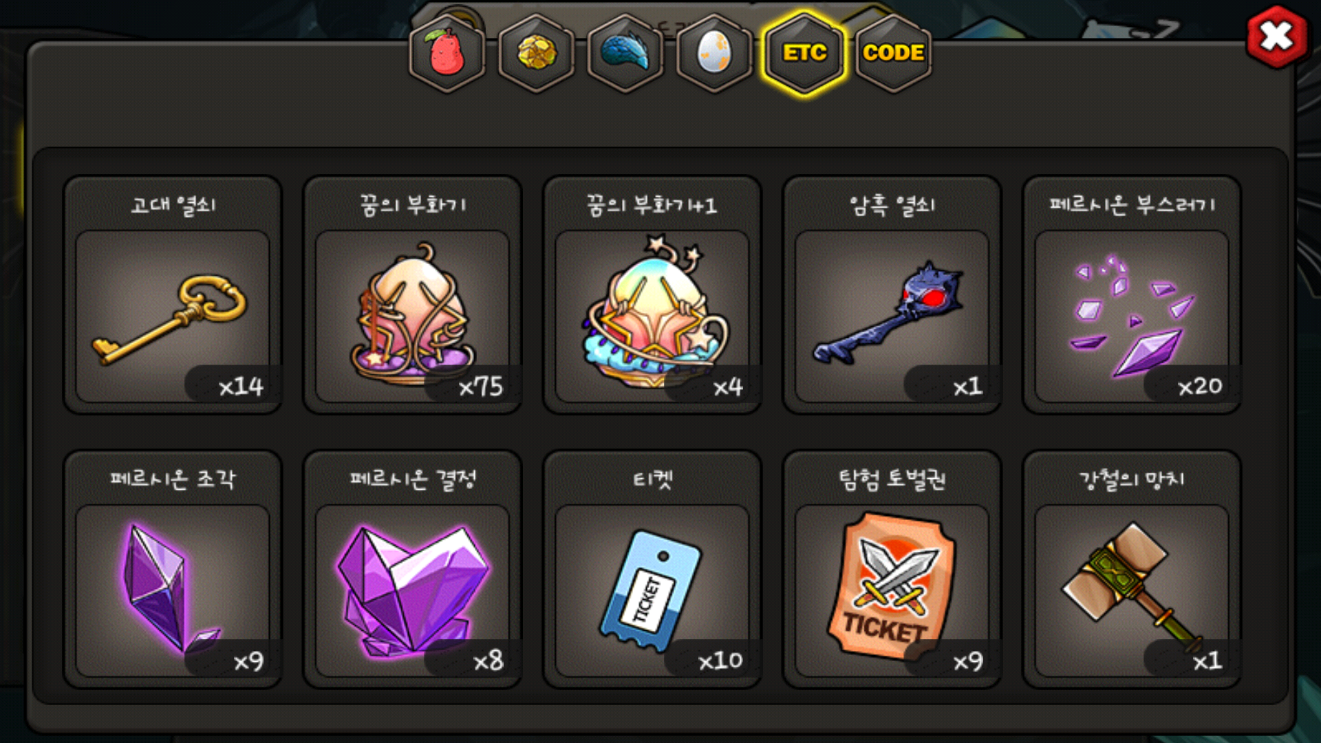Screen dimensions: 1321x743
Task: Click the x75 count on 꿈의 부화기
Action: point(481,387)
